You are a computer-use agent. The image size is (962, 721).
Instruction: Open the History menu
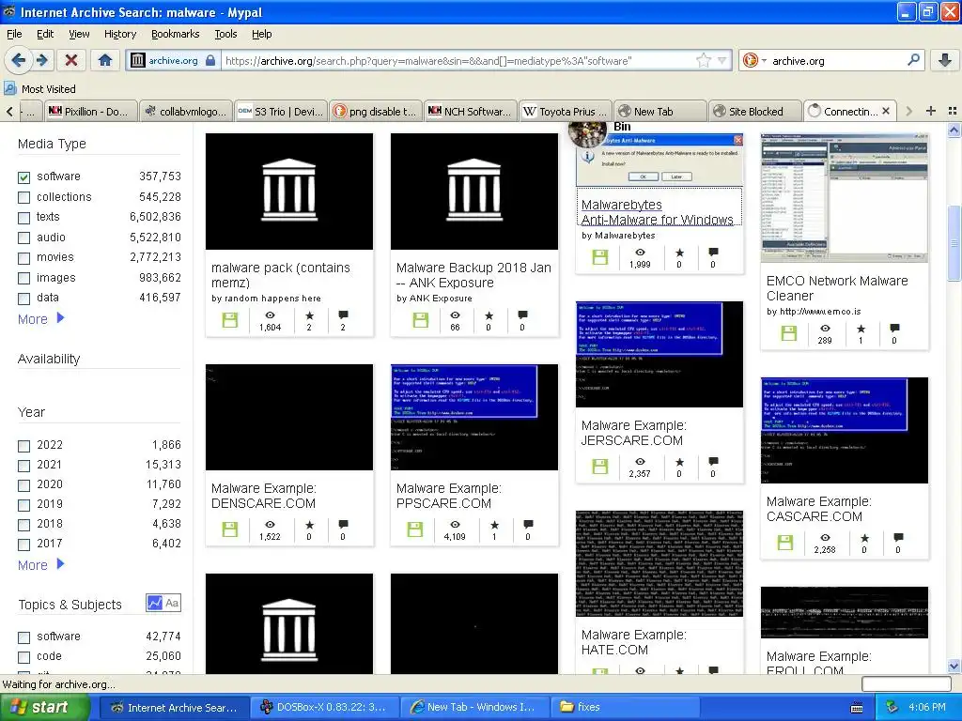tap(120, 34)
